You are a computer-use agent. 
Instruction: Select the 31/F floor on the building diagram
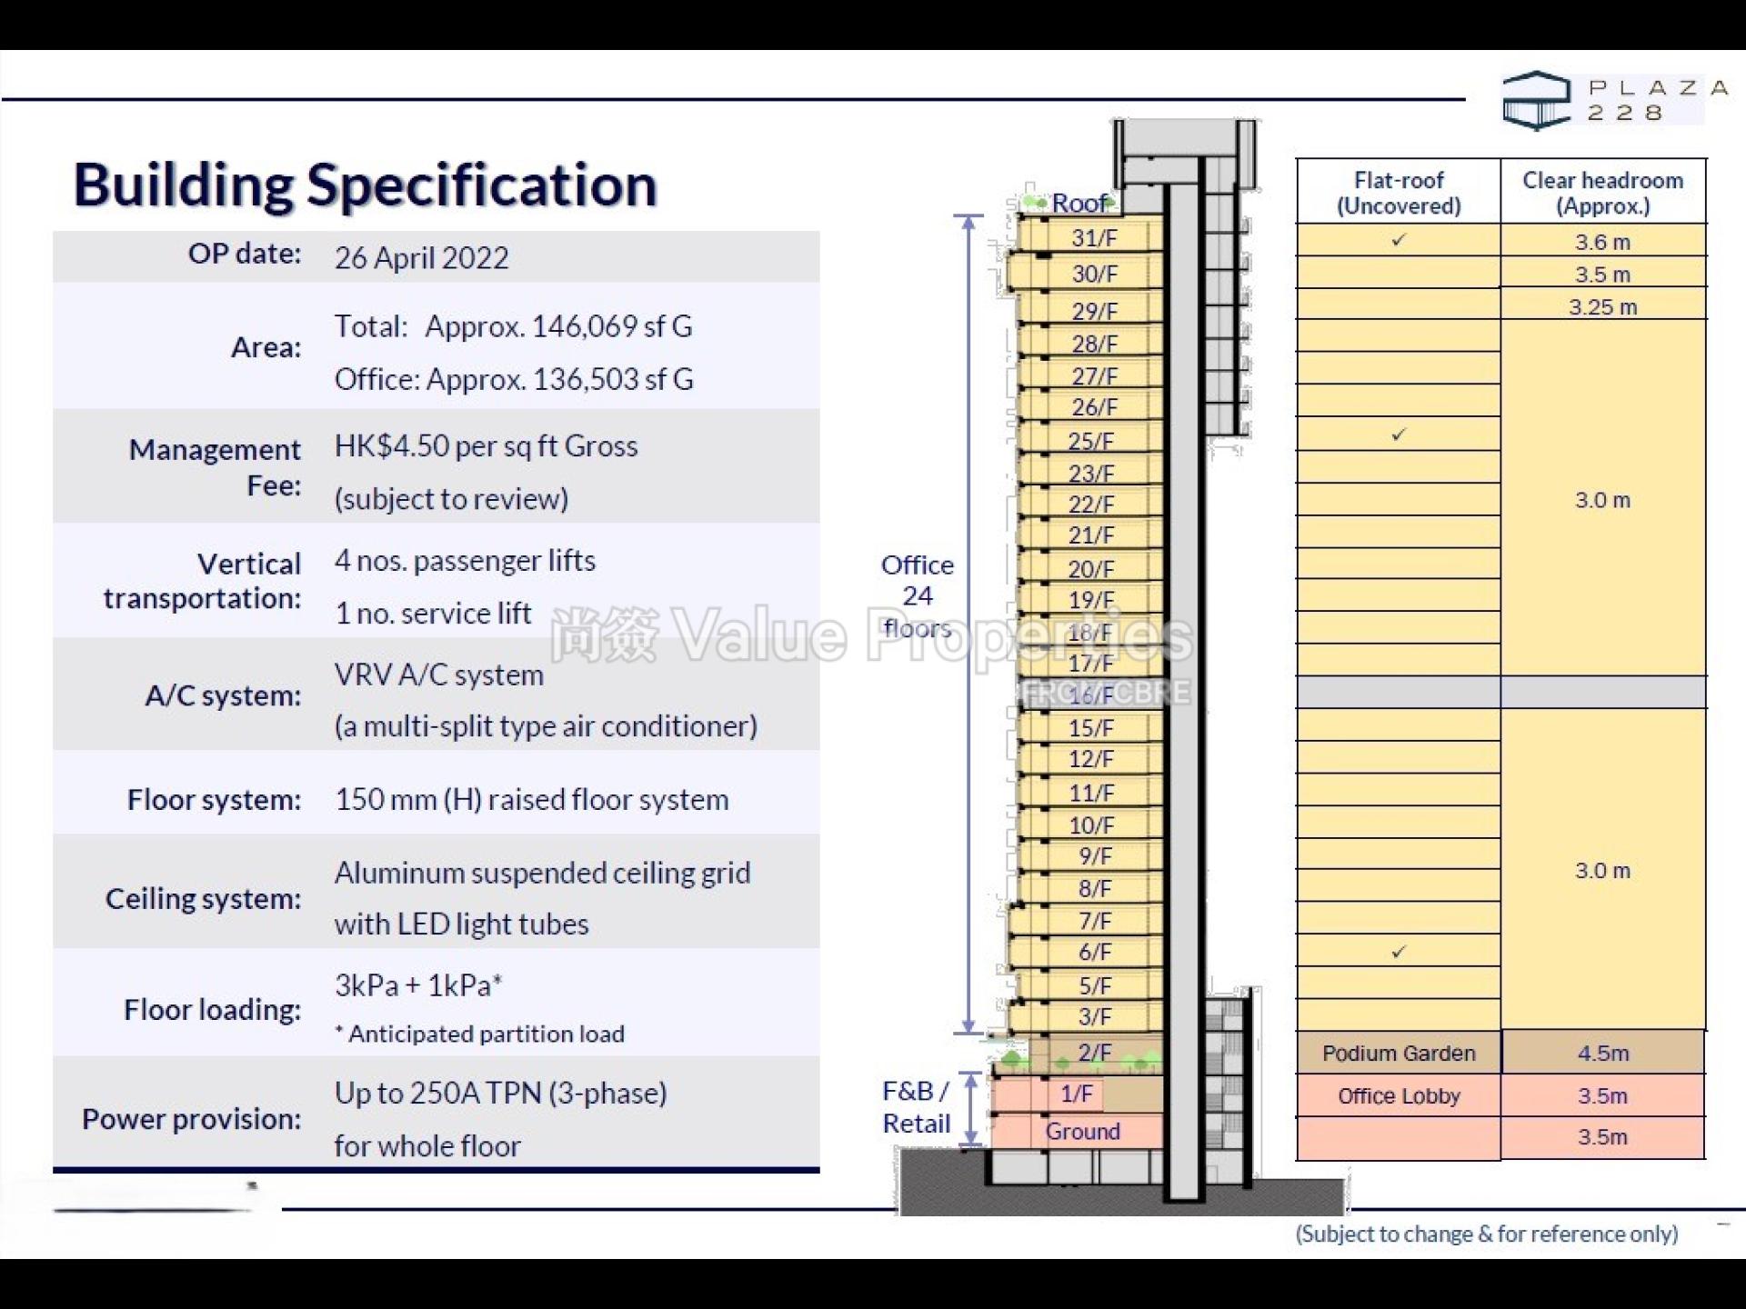(x=1094, y=238)
